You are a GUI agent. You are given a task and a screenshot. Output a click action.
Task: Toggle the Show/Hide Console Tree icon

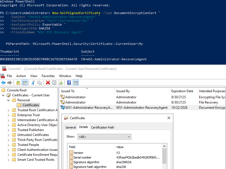pyautogui.click(x=25, y=83)
